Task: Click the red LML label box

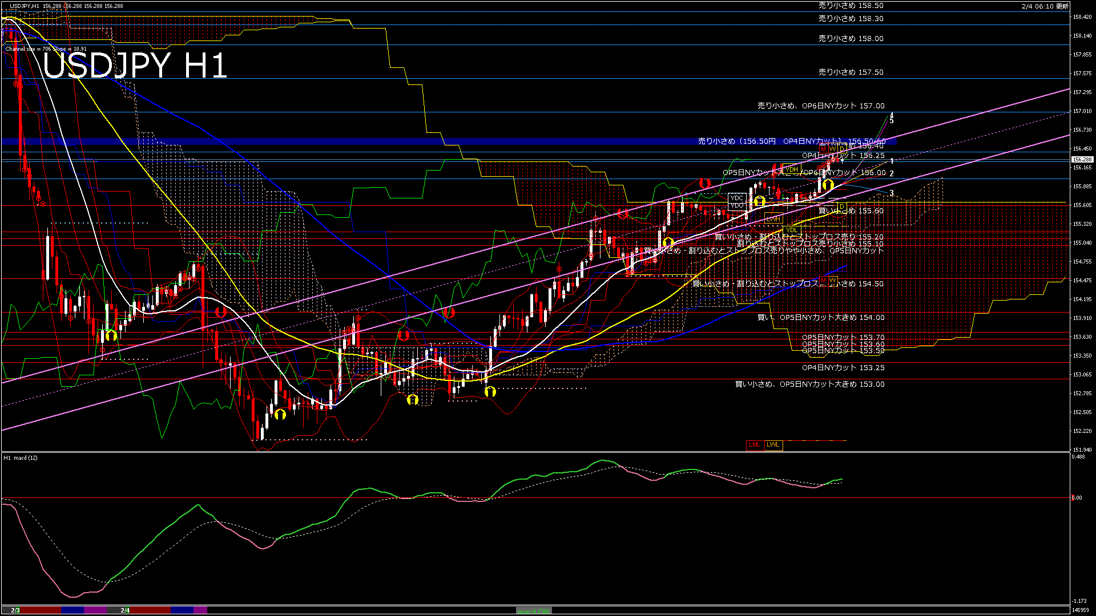Action: (755, 445)
